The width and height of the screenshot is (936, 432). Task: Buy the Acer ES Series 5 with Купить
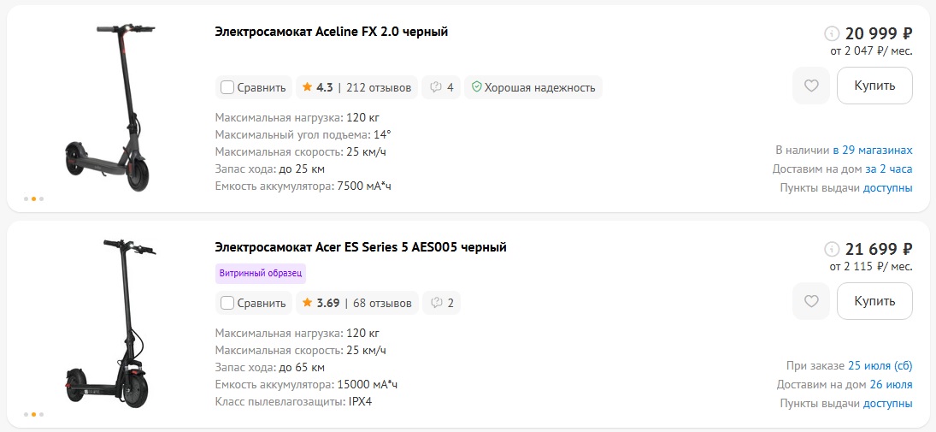pos(874,301)
